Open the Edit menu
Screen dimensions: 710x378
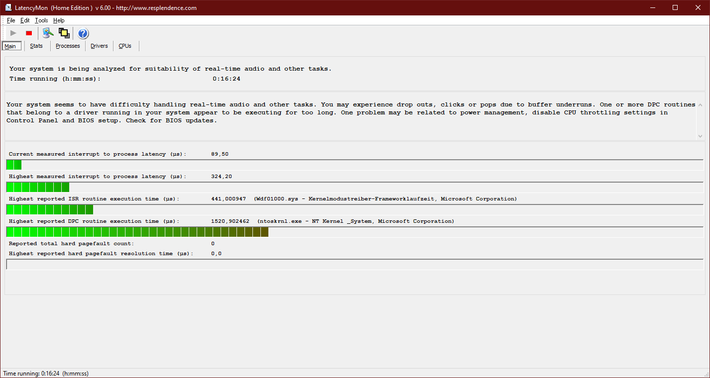pos(25,20)
